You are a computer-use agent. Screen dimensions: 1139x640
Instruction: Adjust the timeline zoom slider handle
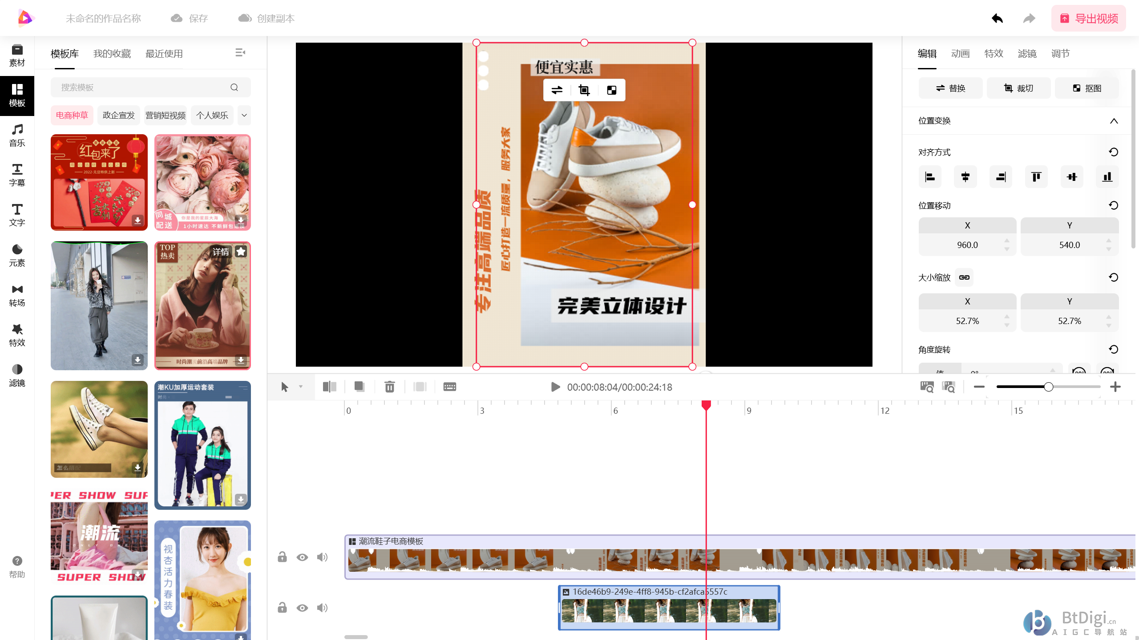[1048, 387]
